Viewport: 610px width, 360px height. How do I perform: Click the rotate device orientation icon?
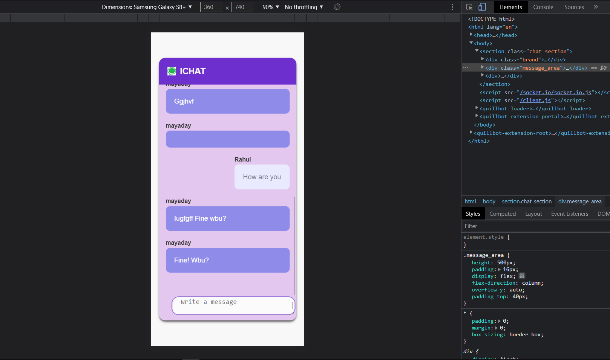click(337, 7)
